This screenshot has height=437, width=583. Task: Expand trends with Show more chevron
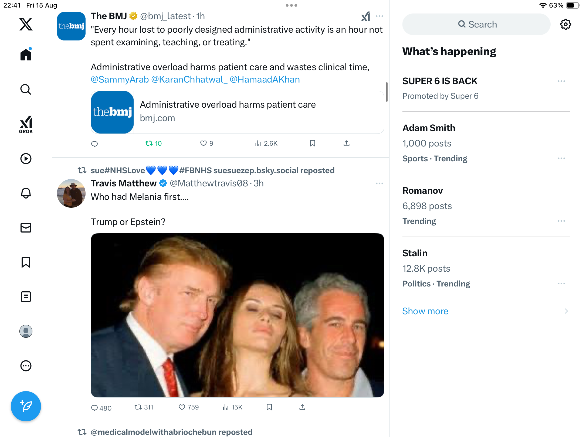(x=566, y=311)
